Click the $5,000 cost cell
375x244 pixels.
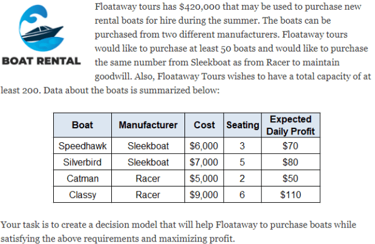(204, 179)
